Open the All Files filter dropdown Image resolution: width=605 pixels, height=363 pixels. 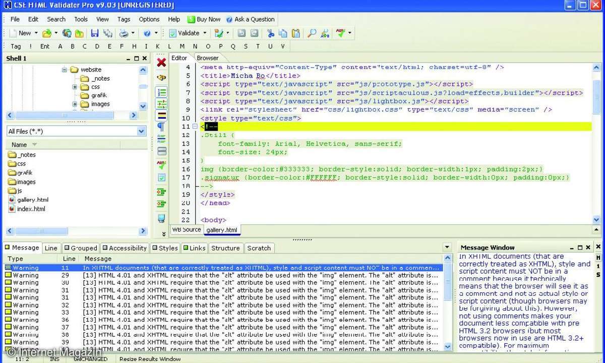point(142,131)
